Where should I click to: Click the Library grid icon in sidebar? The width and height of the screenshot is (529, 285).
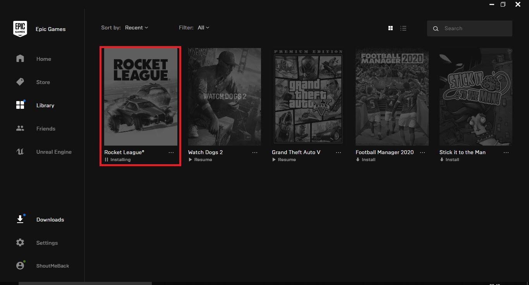coord(20,105)
